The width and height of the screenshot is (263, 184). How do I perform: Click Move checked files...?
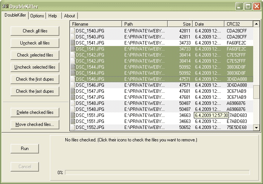pos(35,124)
